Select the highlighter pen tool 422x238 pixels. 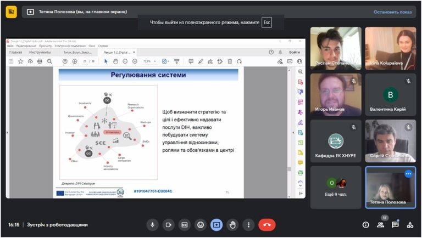pyautogui.click(x=201, y=61)
